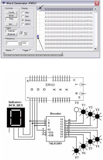Screen dimensions: 103x160
Task: Click the Step button
Action: click(x=11, y=19)
